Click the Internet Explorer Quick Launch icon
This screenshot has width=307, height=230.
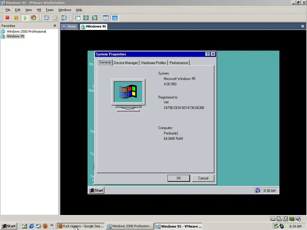[31, 226]
